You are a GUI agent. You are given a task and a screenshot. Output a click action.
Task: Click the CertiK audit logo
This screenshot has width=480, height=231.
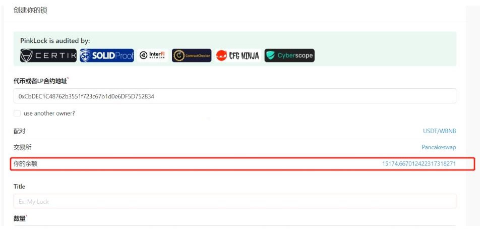(x=48, y=55)
